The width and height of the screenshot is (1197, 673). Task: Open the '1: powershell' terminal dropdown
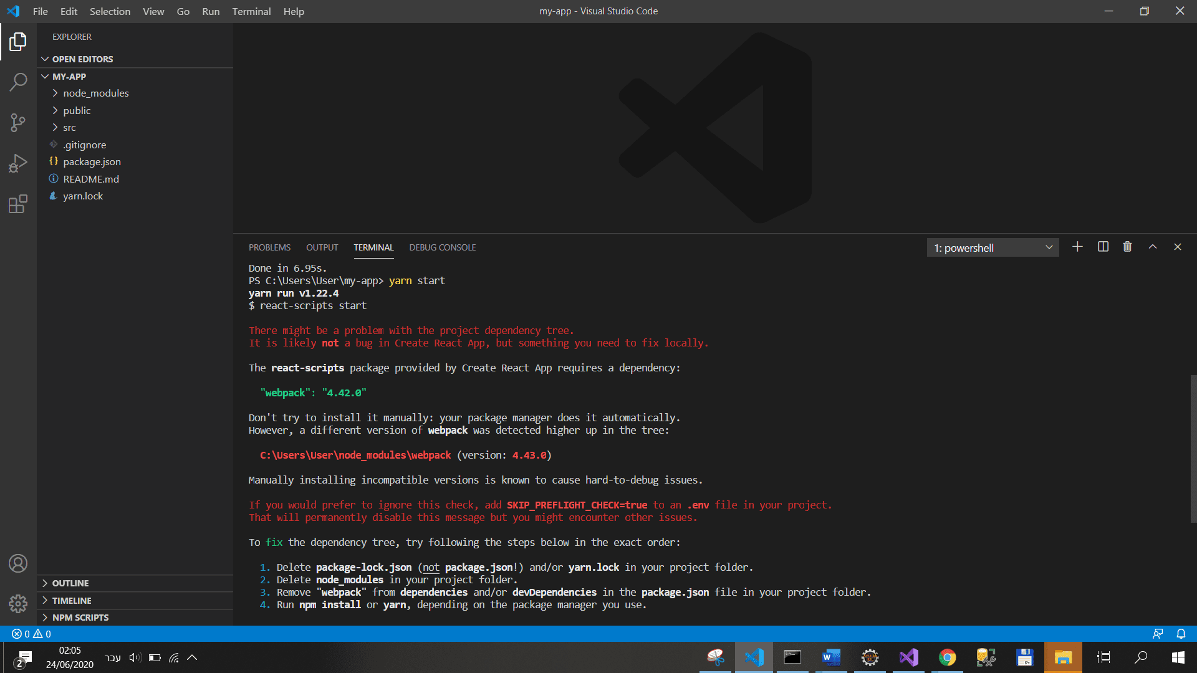tap(993, 247)
